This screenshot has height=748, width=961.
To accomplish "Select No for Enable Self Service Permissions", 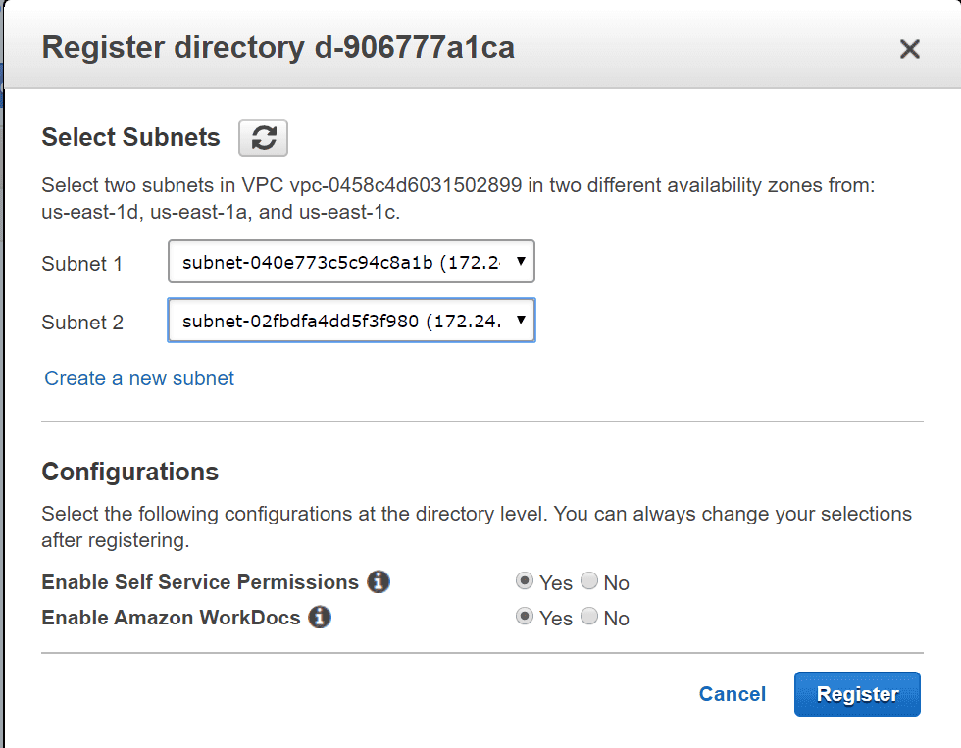I will [x=588, y=580].
